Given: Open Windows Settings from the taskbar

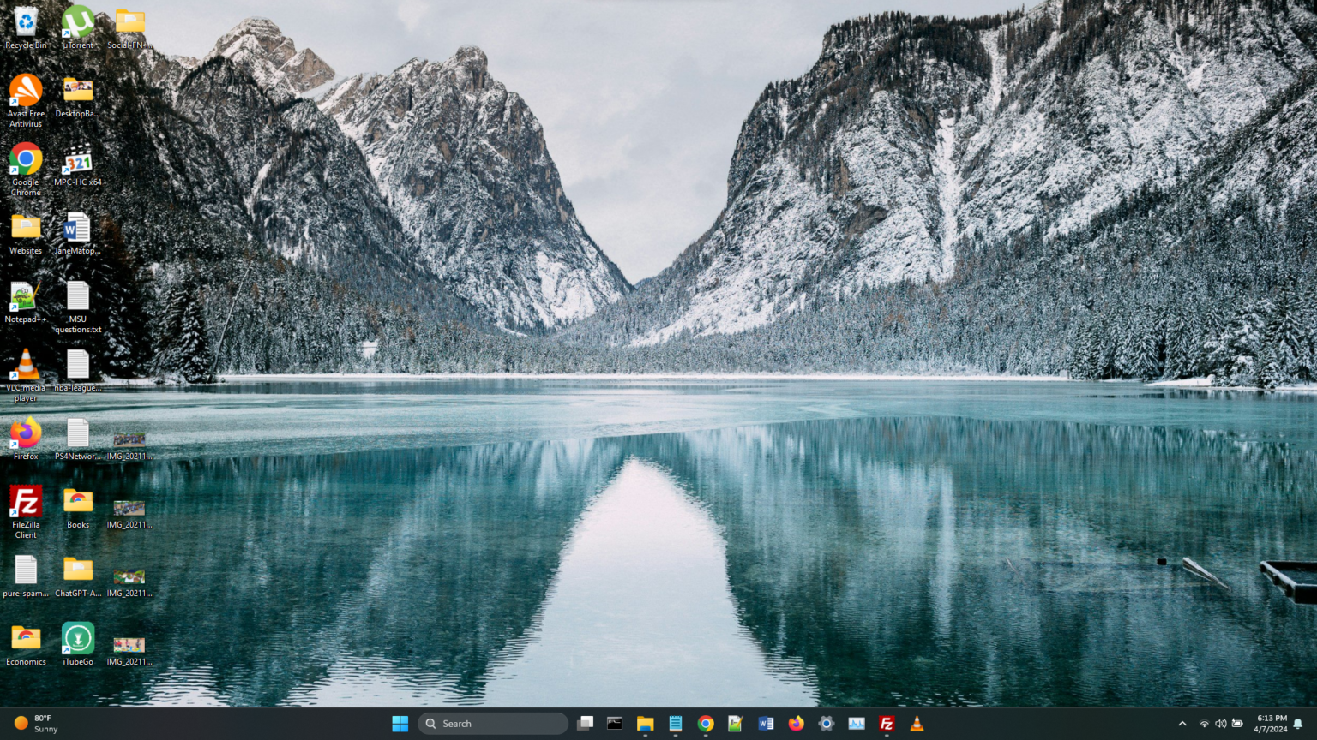Looking at the screenshot, I should pyautogui.click(x=826, y=724).
